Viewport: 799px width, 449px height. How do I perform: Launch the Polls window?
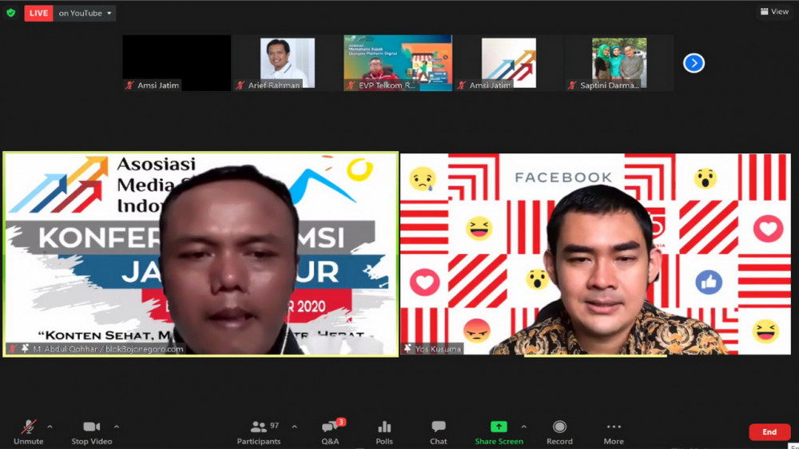[x=384, y=432]
